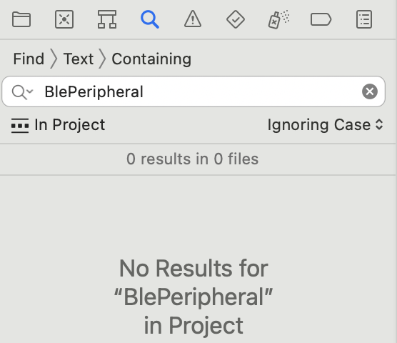Click Containing in the search mode path

click(151, 59)
